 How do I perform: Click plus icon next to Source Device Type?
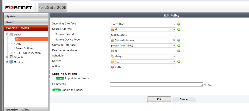pyautogui.click(x=179, y=40)
